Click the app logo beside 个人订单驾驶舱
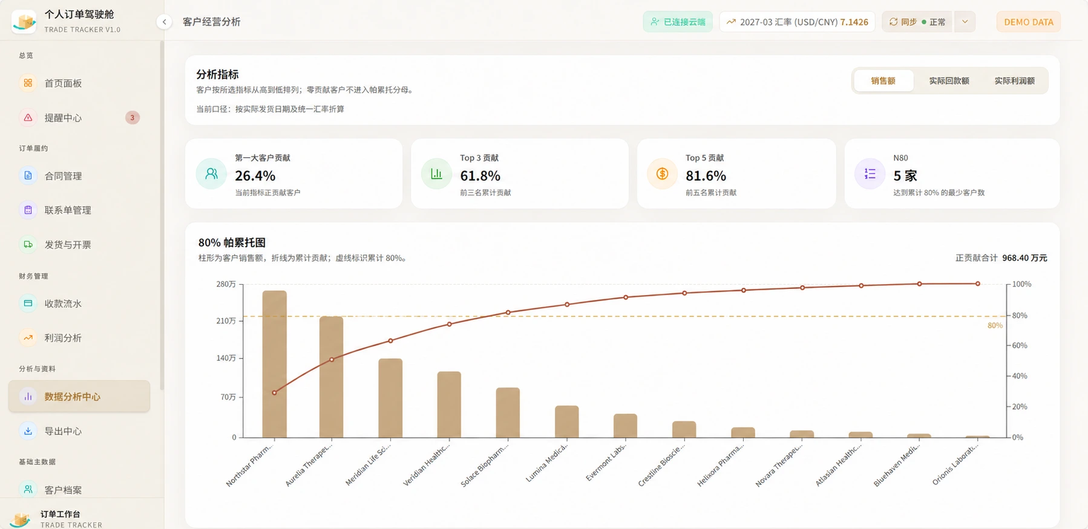This screenshot has width=1088, height=529. (x=24, y=22)
